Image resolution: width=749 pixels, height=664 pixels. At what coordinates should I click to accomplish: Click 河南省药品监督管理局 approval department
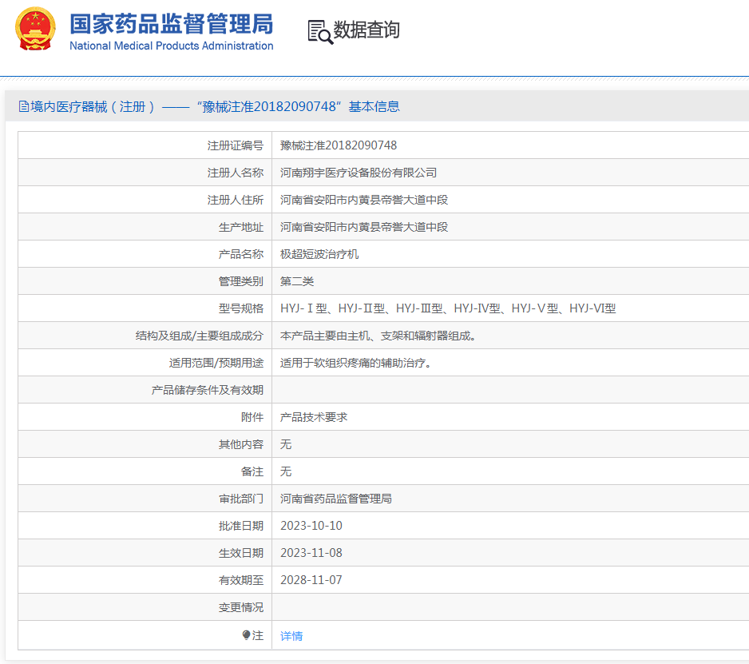336,499
